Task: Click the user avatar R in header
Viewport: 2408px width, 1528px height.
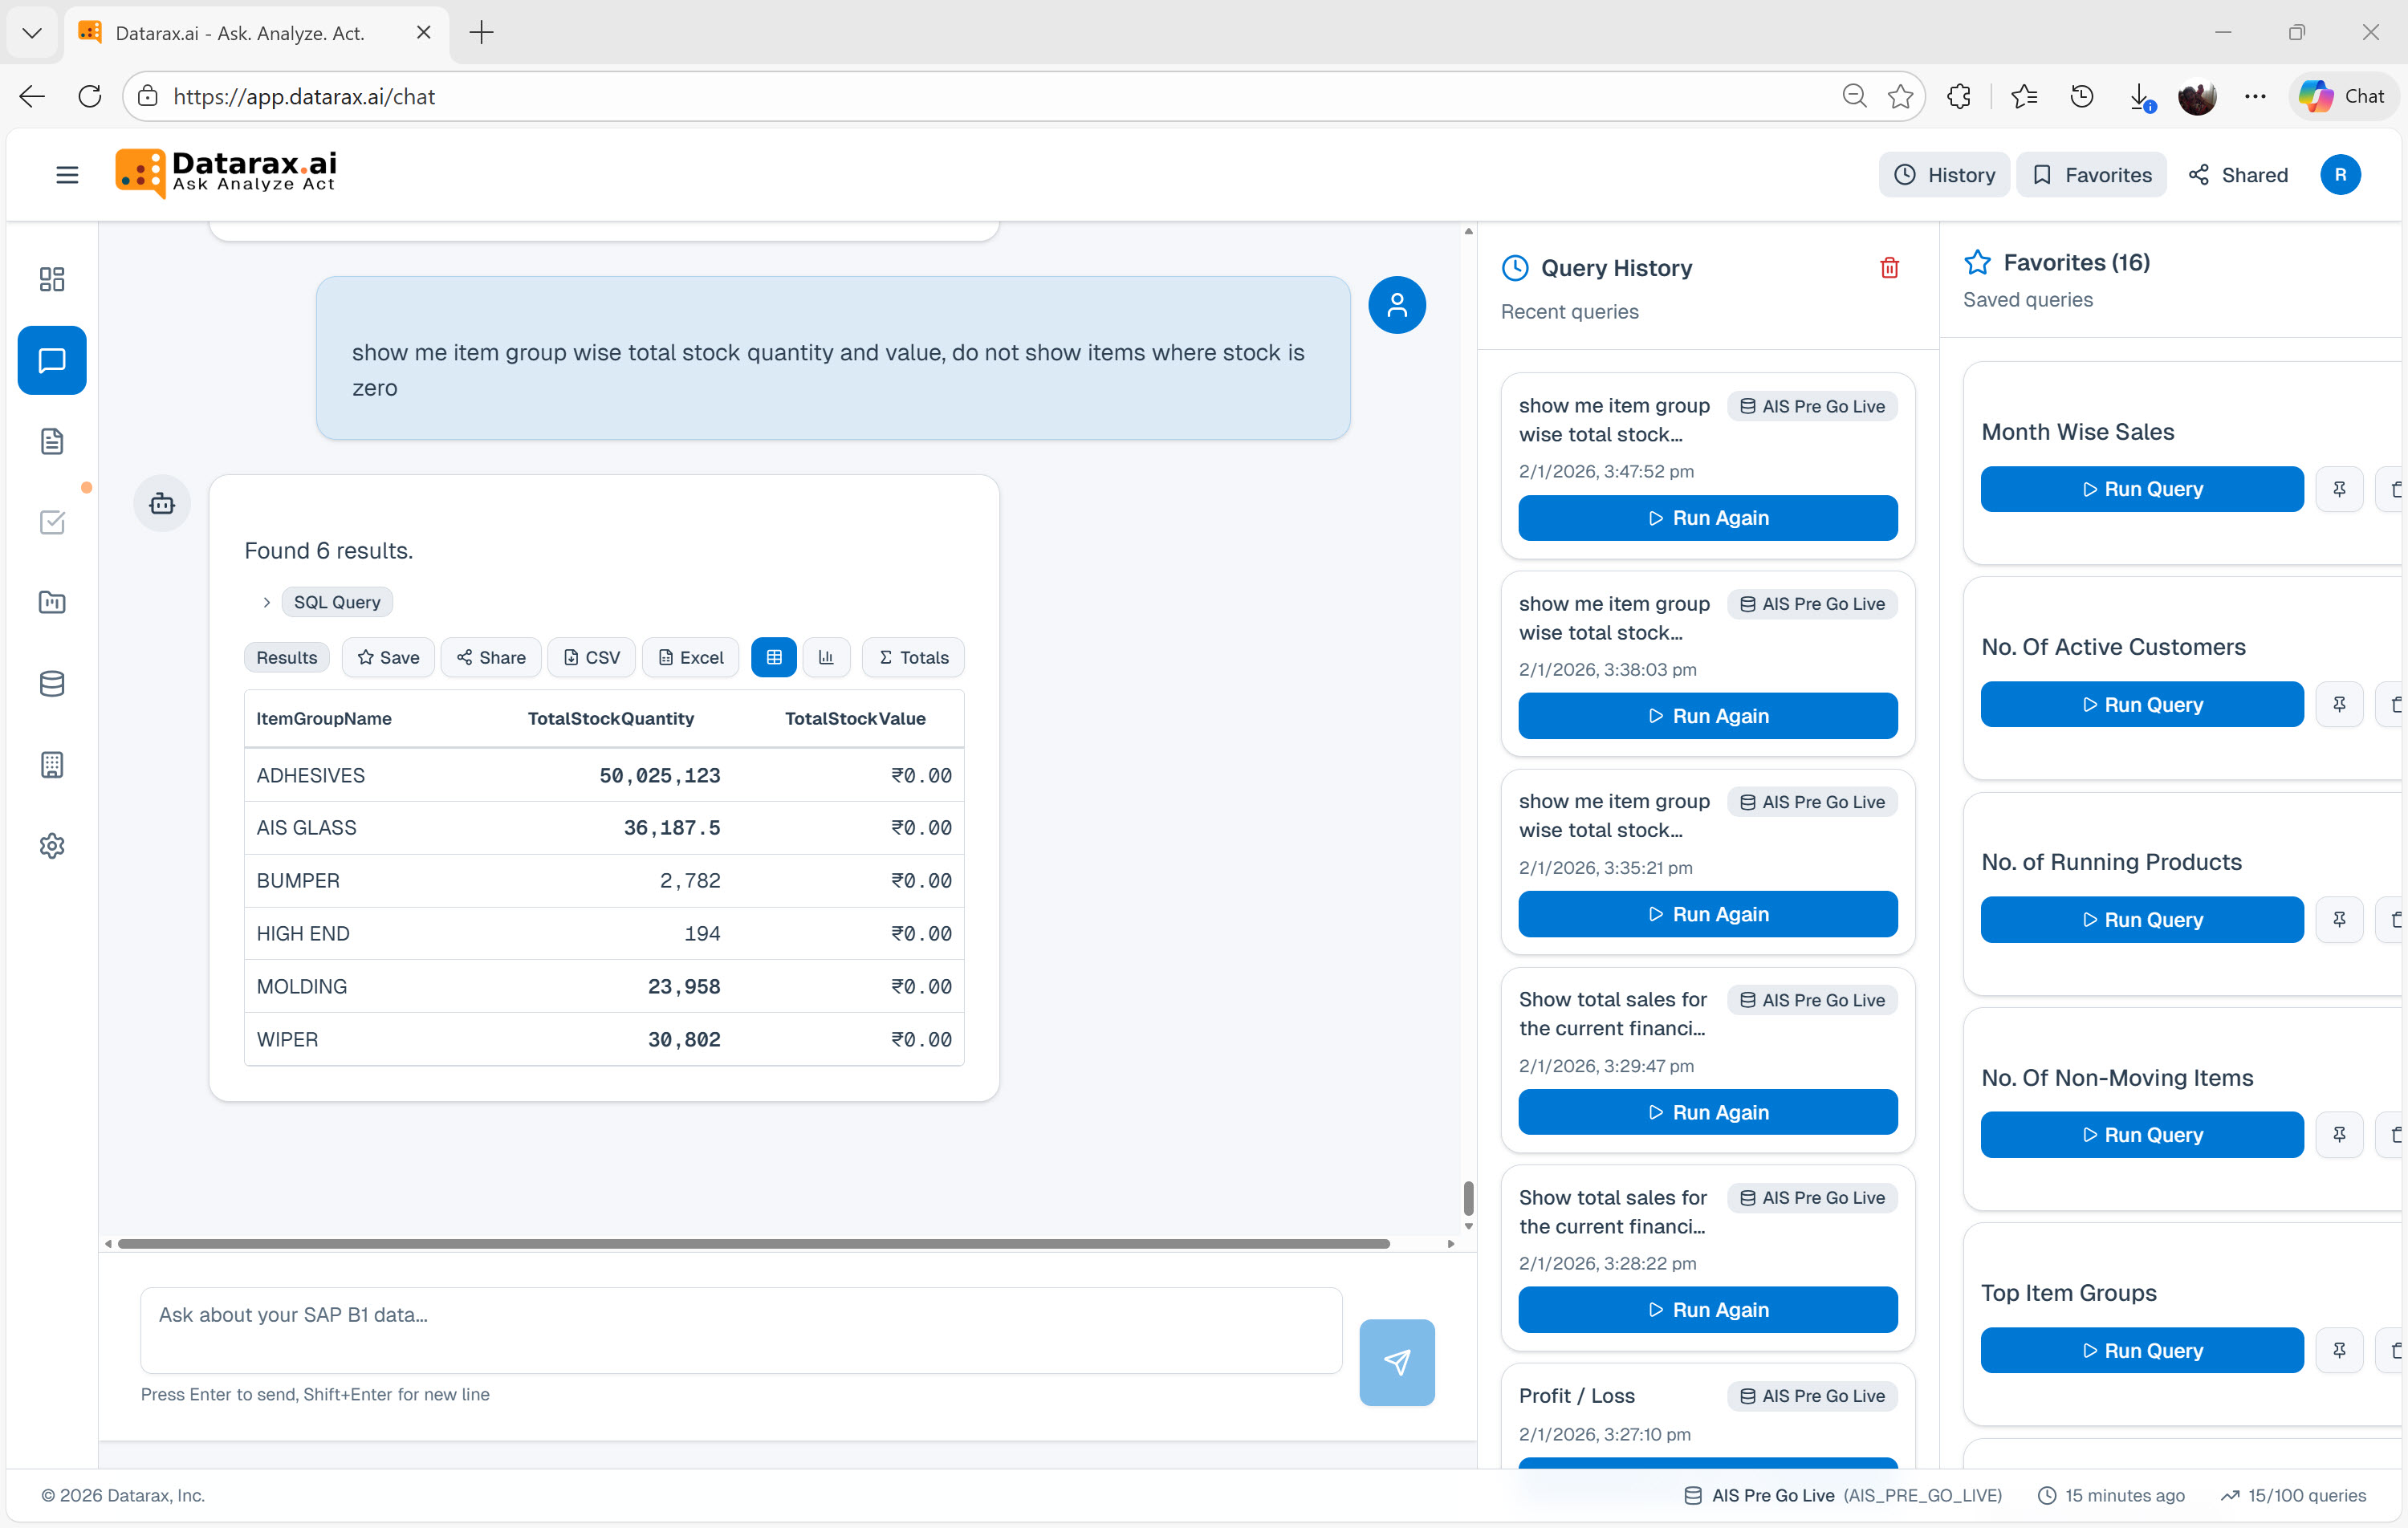Action: click(2339, 175)
